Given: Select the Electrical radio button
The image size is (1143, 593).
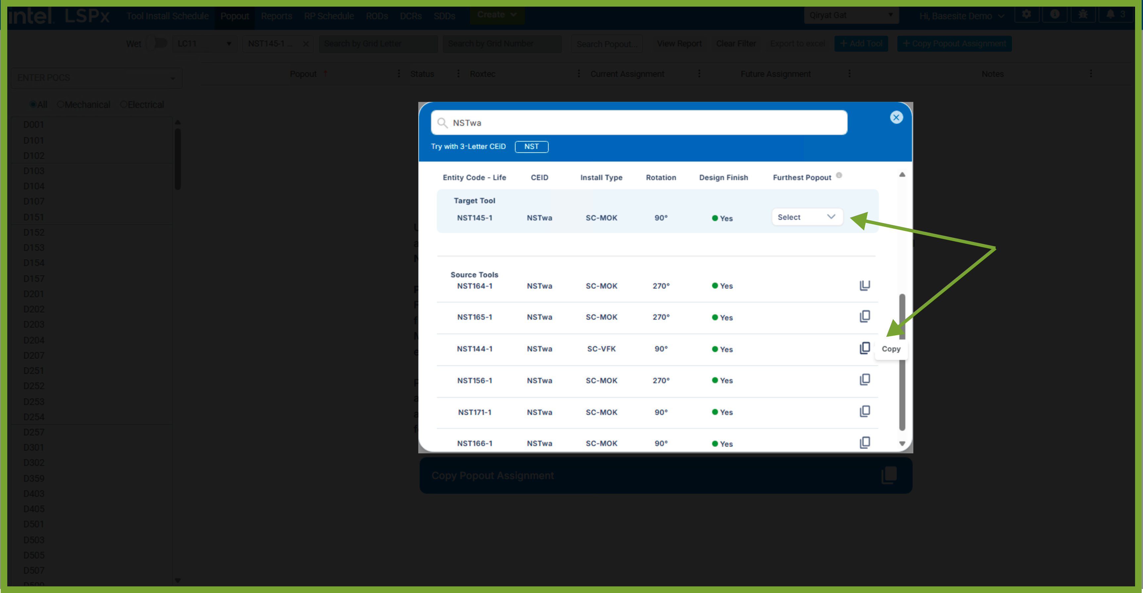Looking at the screenshot, I should (124, 105).
